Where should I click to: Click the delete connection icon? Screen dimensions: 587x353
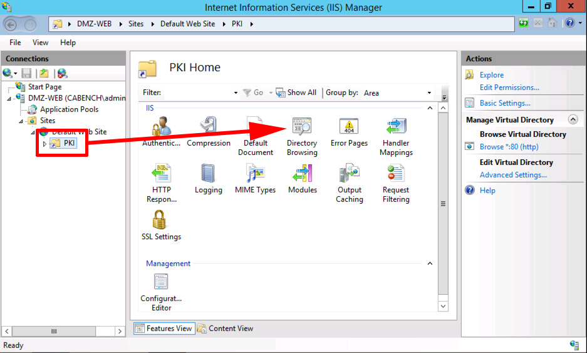click(x=63, y=73)
